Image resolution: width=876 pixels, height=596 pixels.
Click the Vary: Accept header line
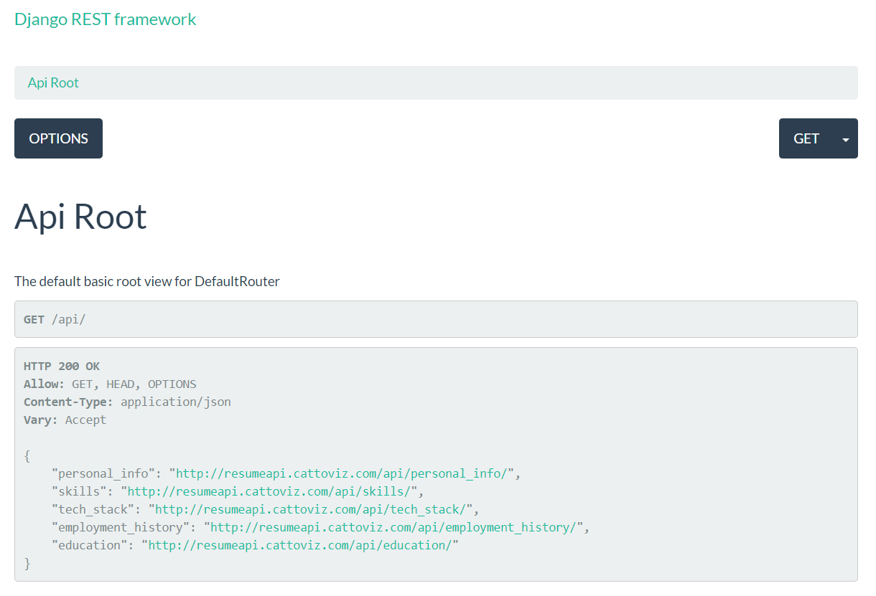65,420
